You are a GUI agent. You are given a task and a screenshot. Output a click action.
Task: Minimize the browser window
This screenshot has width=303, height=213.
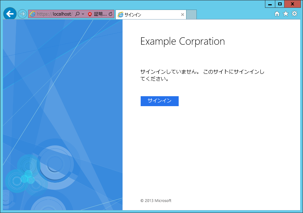[x=270, y=4]
